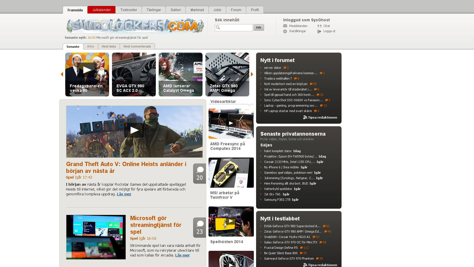Screen dimensions: 474x267
Task: Open the Zotac GTX 980 AMP! Omega thumbnail
Action: (x=227, y=74)
